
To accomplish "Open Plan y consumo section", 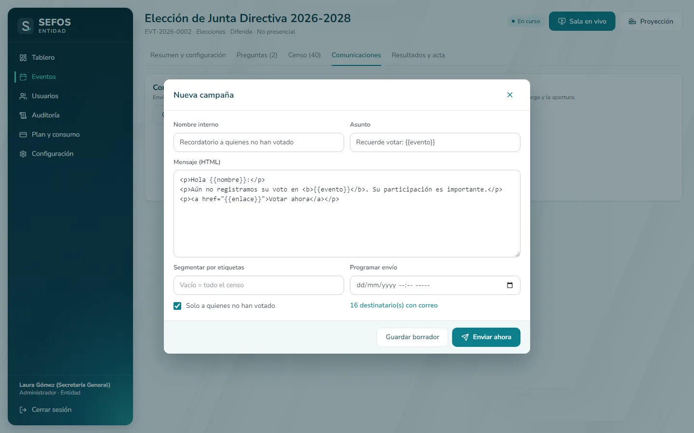I will tap(70, 134).
